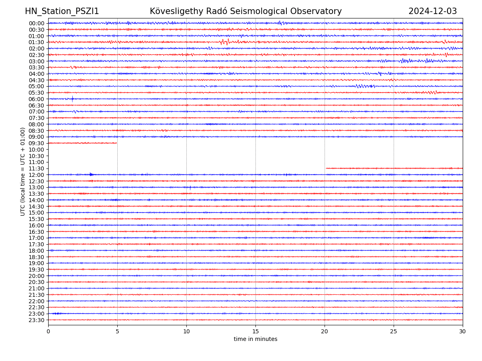Screen dimensions: 482x361
Task: Click the 12:00 row time label
Action: point(37,175)
